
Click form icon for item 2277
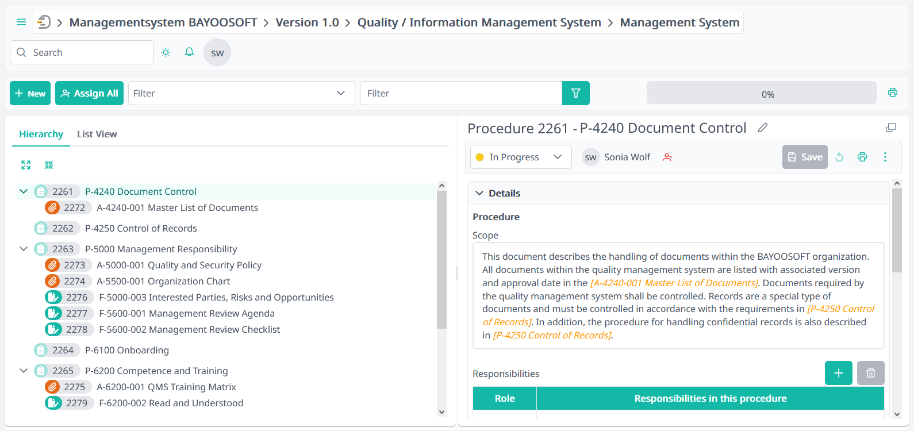point(53,313)
